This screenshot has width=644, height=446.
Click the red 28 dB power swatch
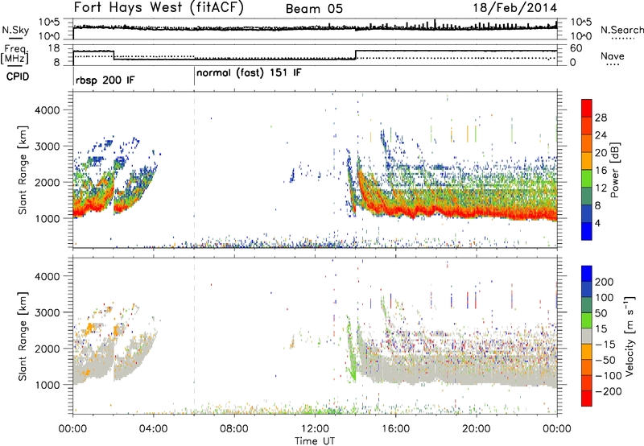587,108
